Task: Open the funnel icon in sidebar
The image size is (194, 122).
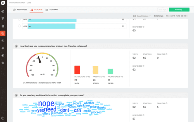Action: 3,19
